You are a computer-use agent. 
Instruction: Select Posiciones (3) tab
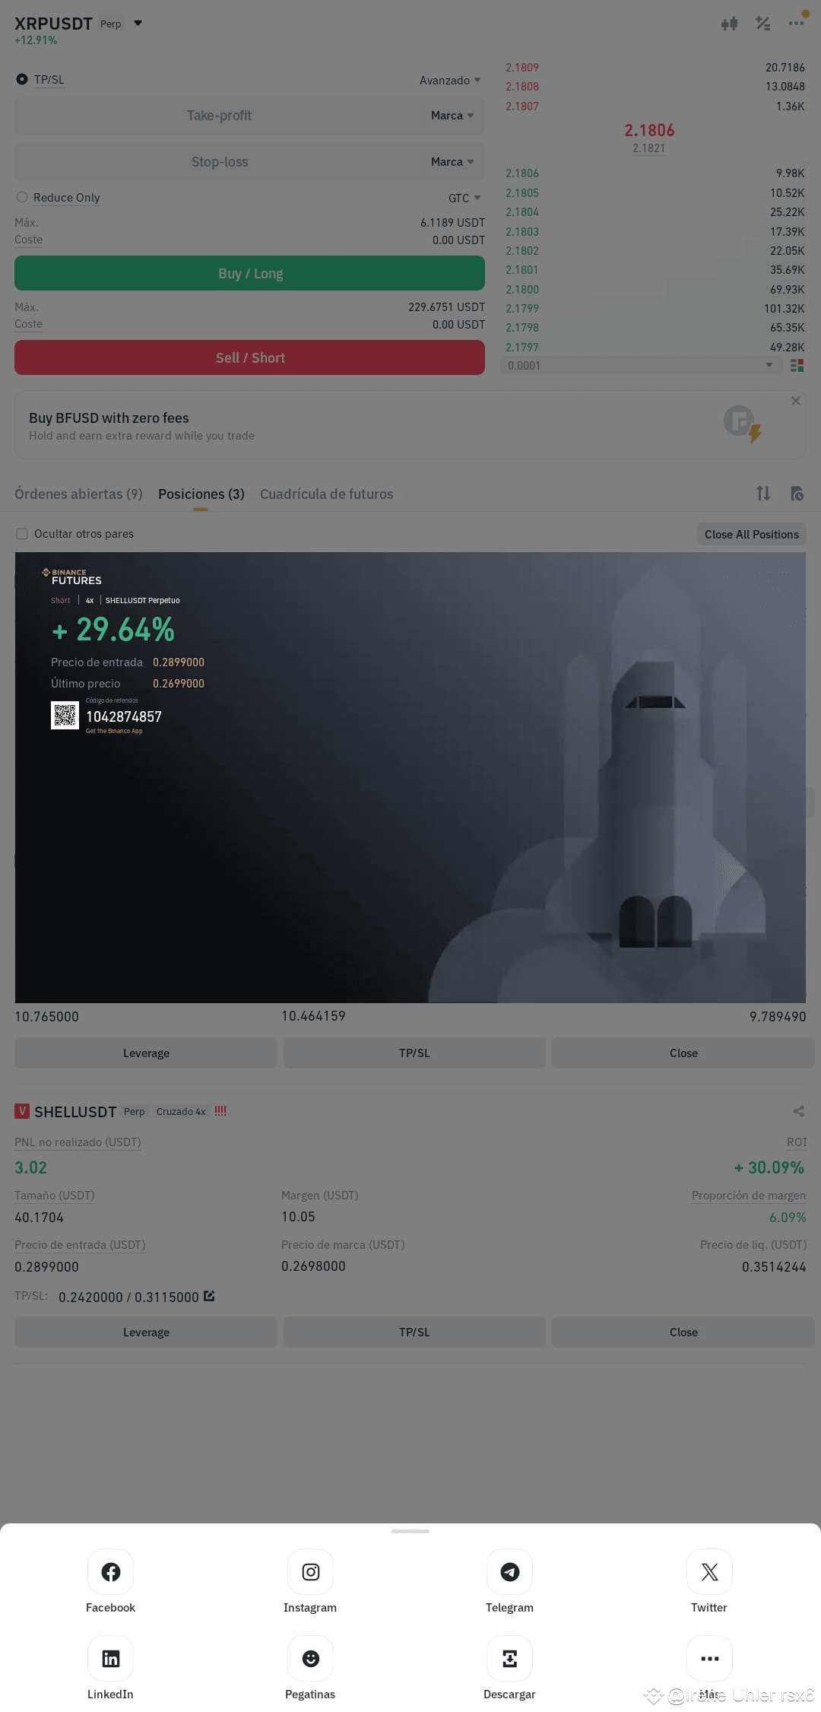pos(201,494)
